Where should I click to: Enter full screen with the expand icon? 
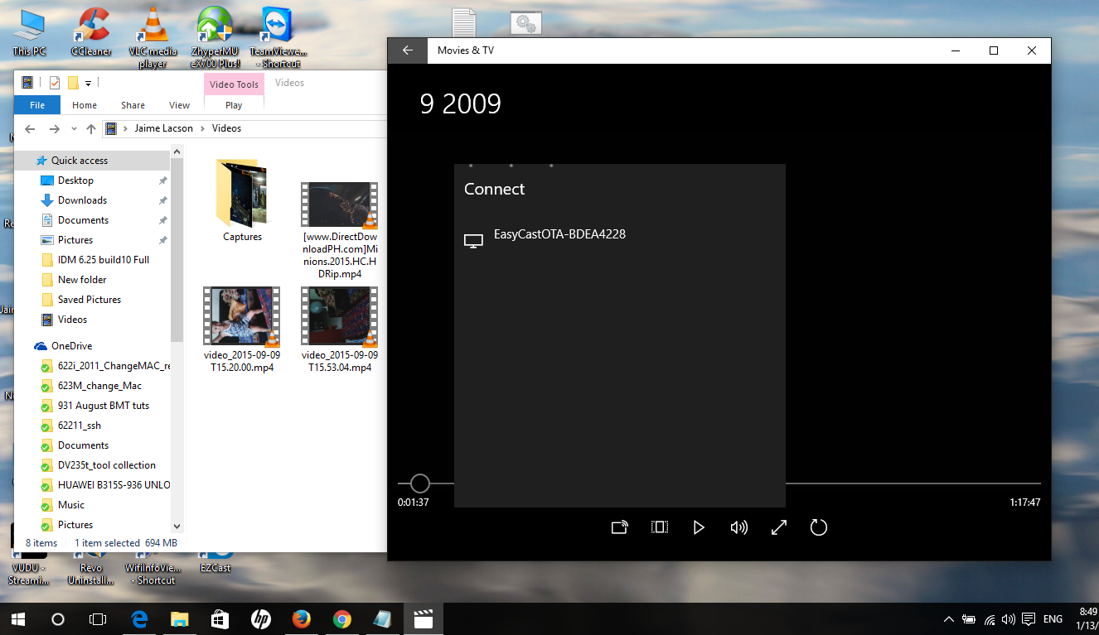pos(778,527)
